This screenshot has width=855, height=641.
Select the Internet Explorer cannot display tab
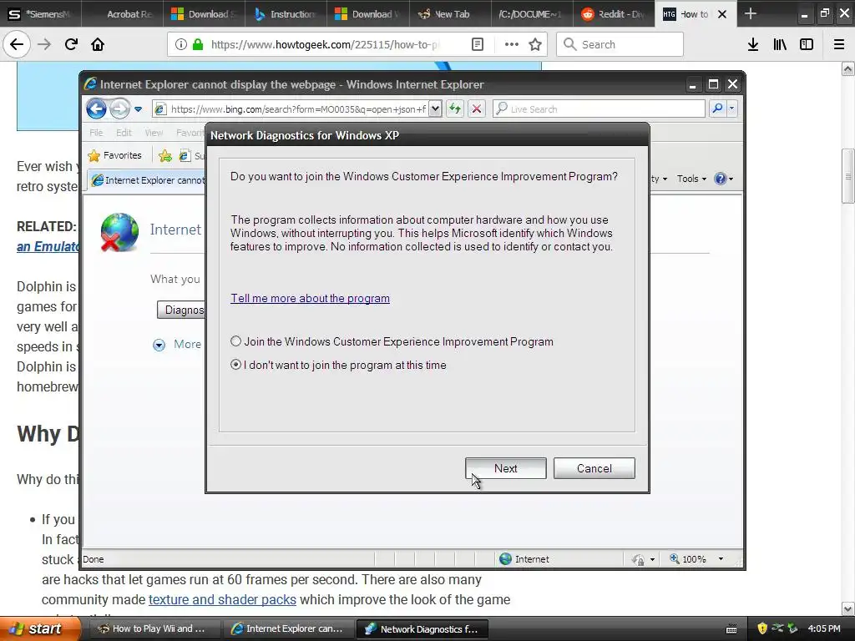tap(149, 180)
